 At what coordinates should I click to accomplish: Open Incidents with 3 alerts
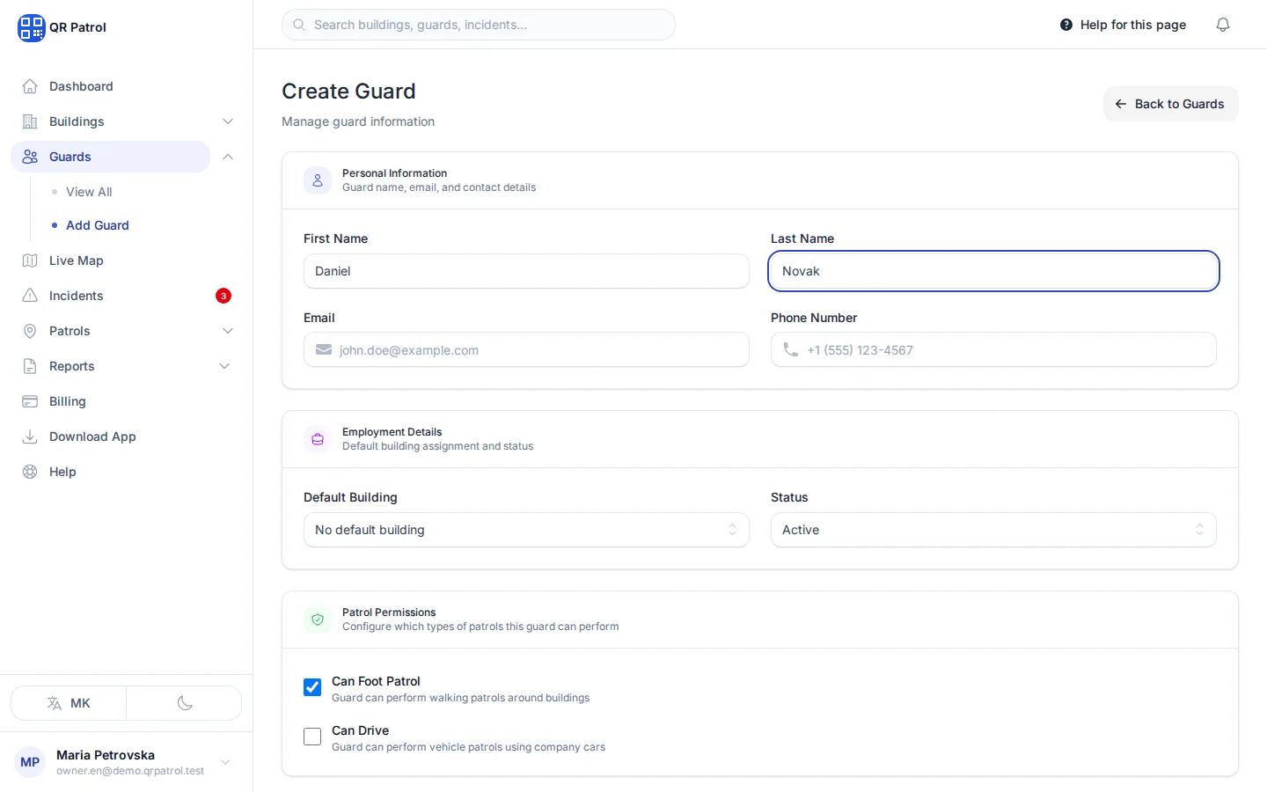tap(126, 296)
